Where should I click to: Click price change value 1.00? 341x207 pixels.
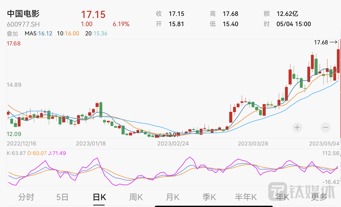pyautogui.click(x=87, y=24)
